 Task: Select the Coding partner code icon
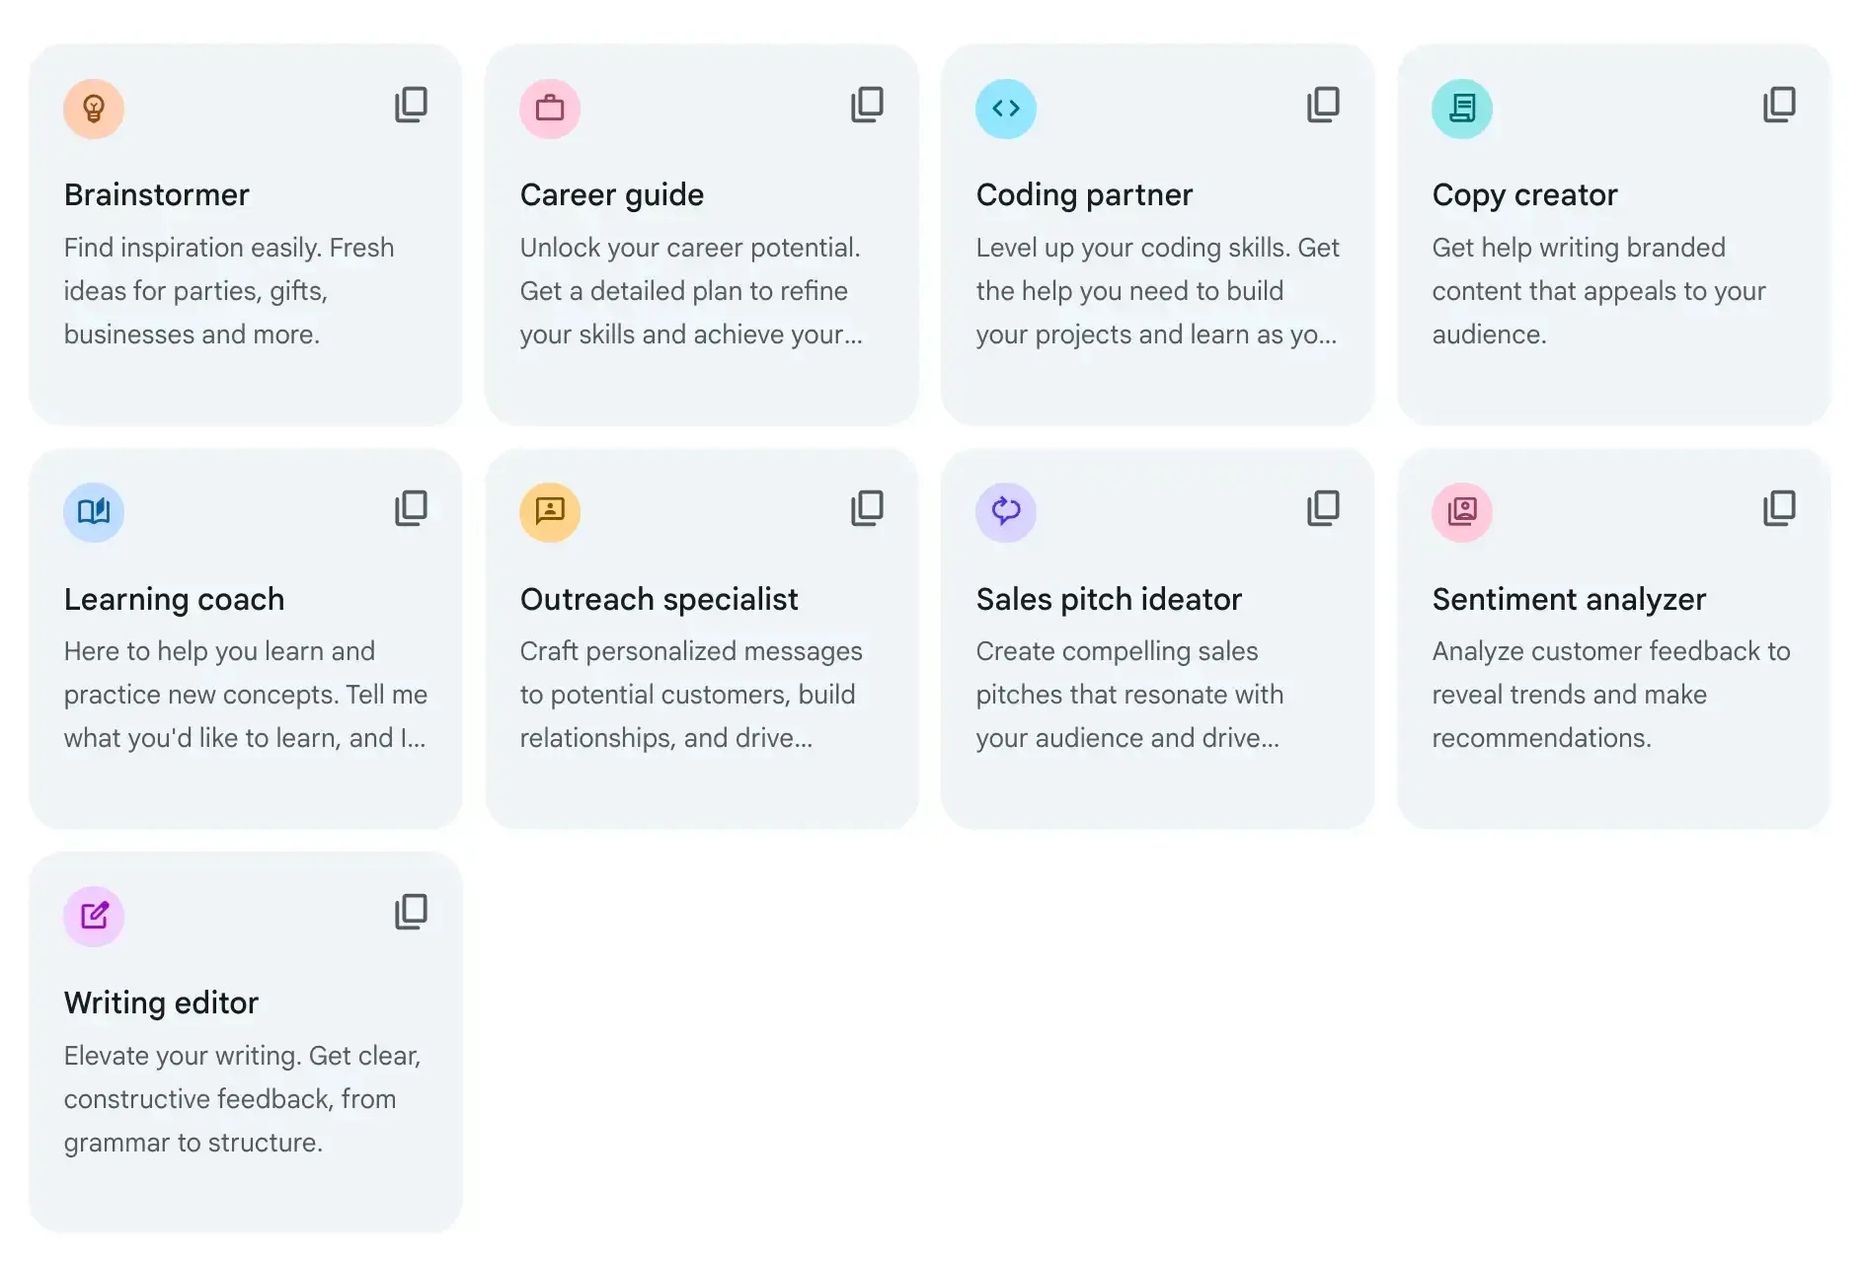1005,109
